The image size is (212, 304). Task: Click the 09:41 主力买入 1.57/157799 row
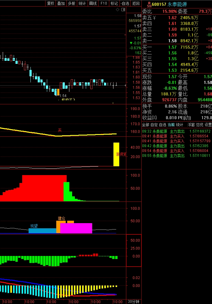tap(176, 141)
